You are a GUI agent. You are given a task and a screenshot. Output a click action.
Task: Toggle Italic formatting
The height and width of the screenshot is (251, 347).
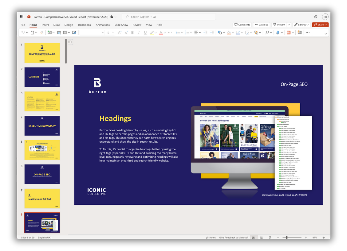139,33
